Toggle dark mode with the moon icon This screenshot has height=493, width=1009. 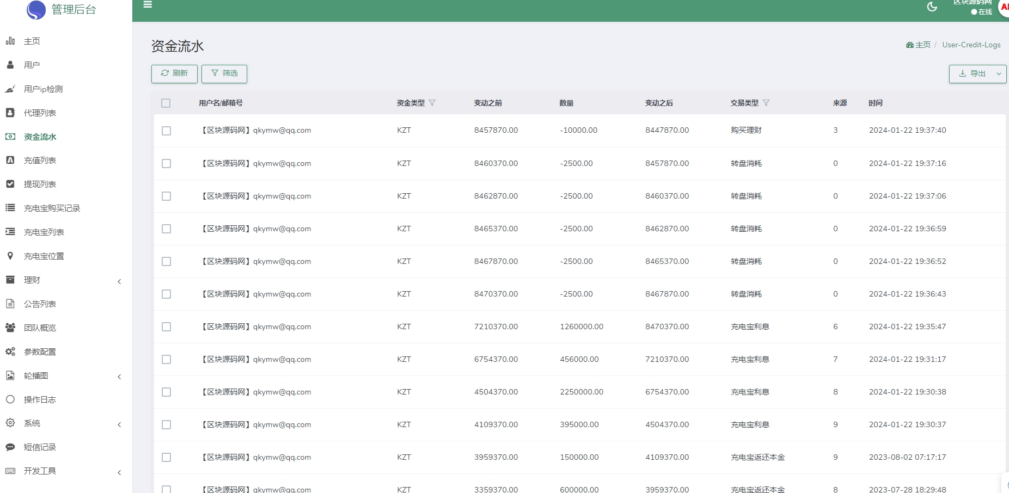932,7
